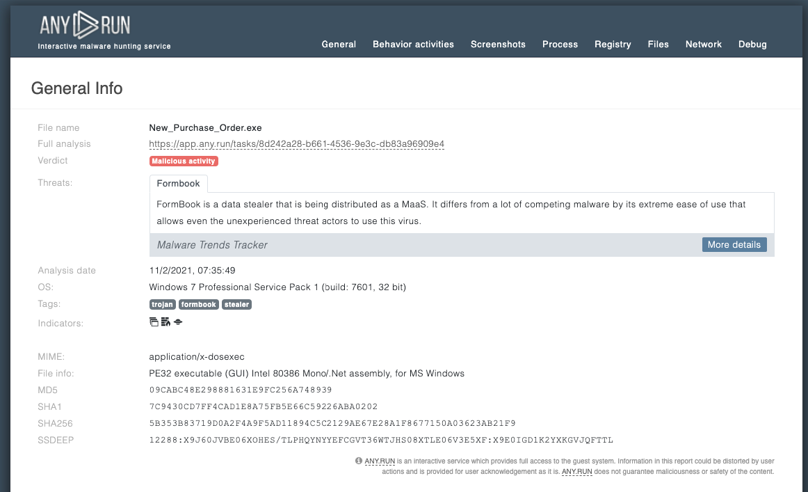Click analysis date 11/2/2021, 07:35:49
This screenshot has height=492, width=808.
[192, 270]
